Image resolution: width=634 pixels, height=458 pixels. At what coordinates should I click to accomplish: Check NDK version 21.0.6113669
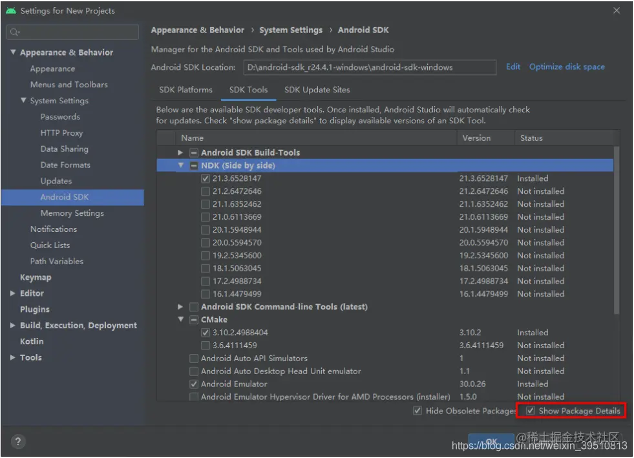[206, 217]
